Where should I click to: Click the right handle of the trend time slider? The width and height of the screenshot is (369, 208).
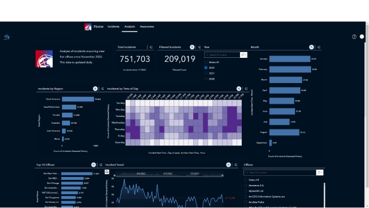point(222,175)
